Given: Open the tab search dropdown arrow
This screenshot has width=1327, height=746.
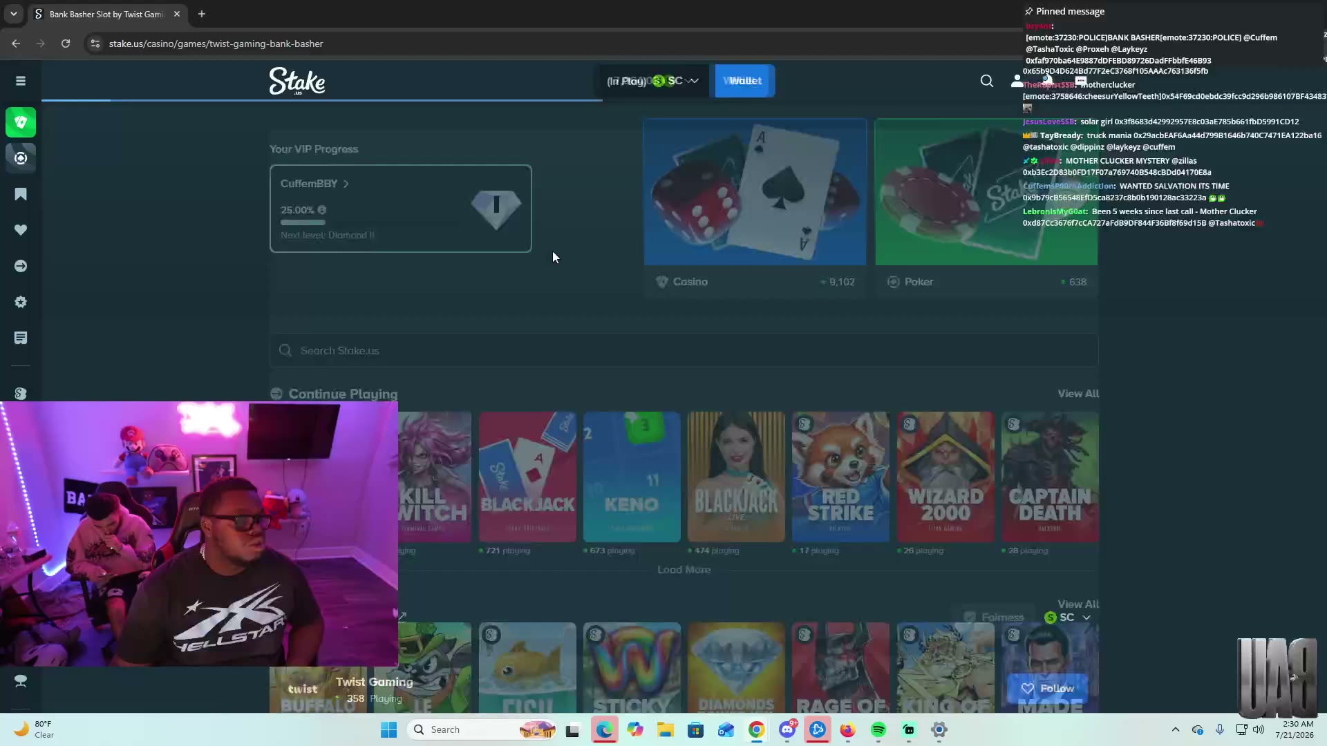Looking at the screenshot, I should point(13,14).
